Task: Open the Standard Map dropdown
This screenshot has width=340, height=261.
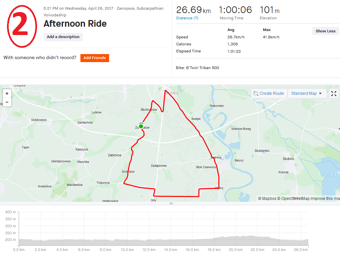Action: click(306, 93)
